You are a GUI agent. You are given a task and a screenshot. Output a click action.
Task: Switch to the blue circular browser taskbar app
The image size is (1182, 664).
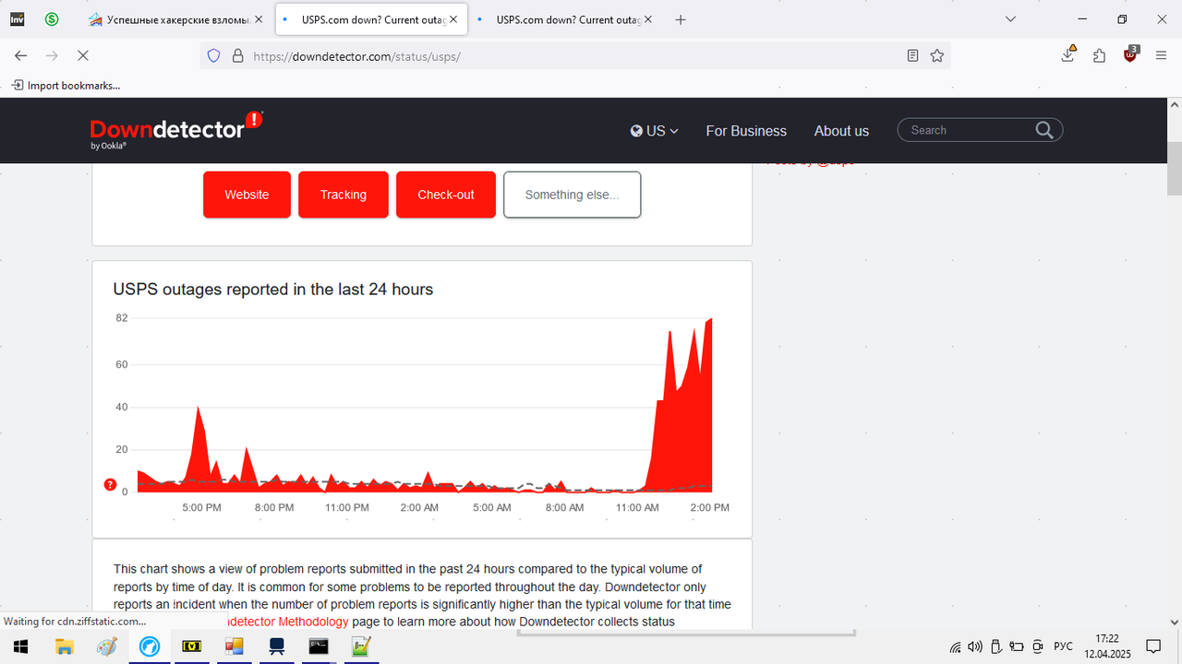click(x=149, y=646)
